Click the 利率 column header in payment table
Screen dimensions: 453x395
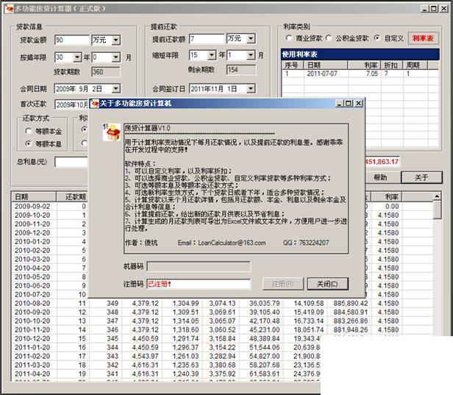coord(387,197)
